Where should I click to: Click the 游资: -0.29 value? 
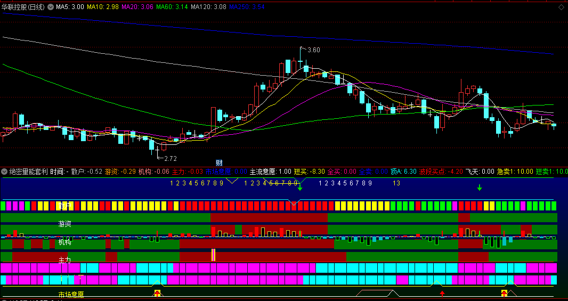point(120,172)
